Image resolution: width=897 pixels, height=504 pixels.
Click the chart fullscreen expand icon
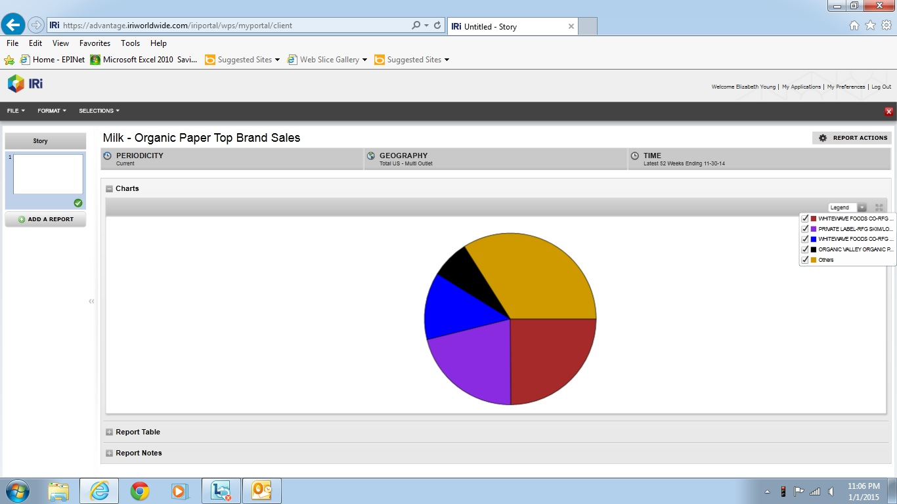(x=879, y=207)
